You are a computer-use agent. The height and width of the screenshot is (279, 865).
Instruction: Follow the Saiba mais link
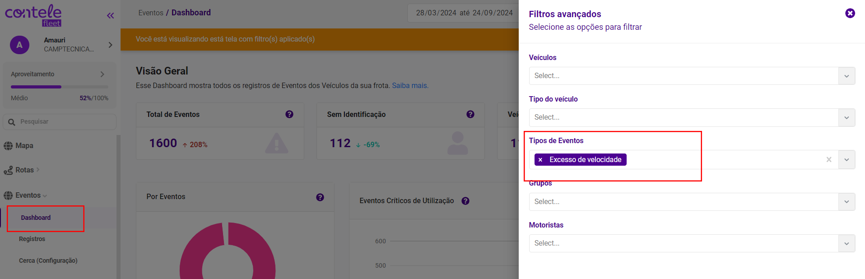[x=410, y=86]
